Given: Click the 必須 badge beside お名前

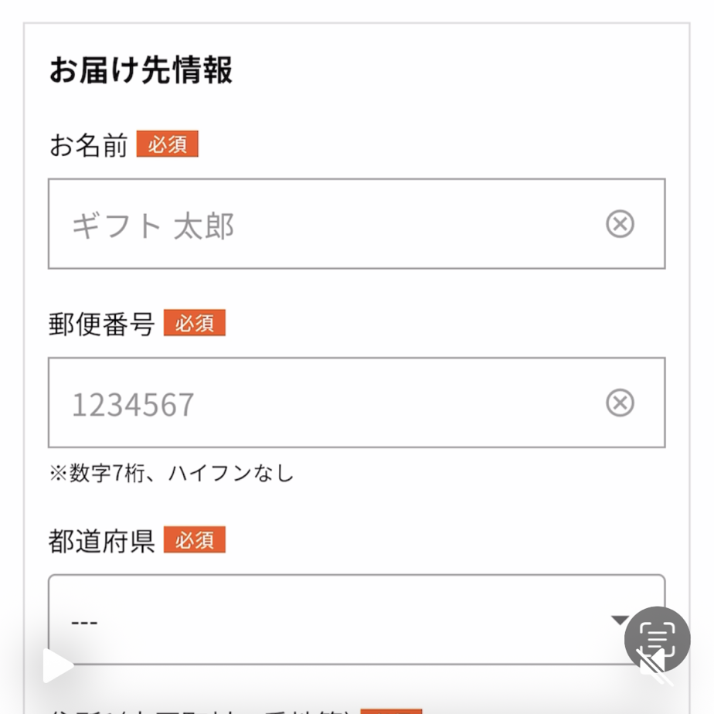Looking at the screenshot, I should click(168, 144).
